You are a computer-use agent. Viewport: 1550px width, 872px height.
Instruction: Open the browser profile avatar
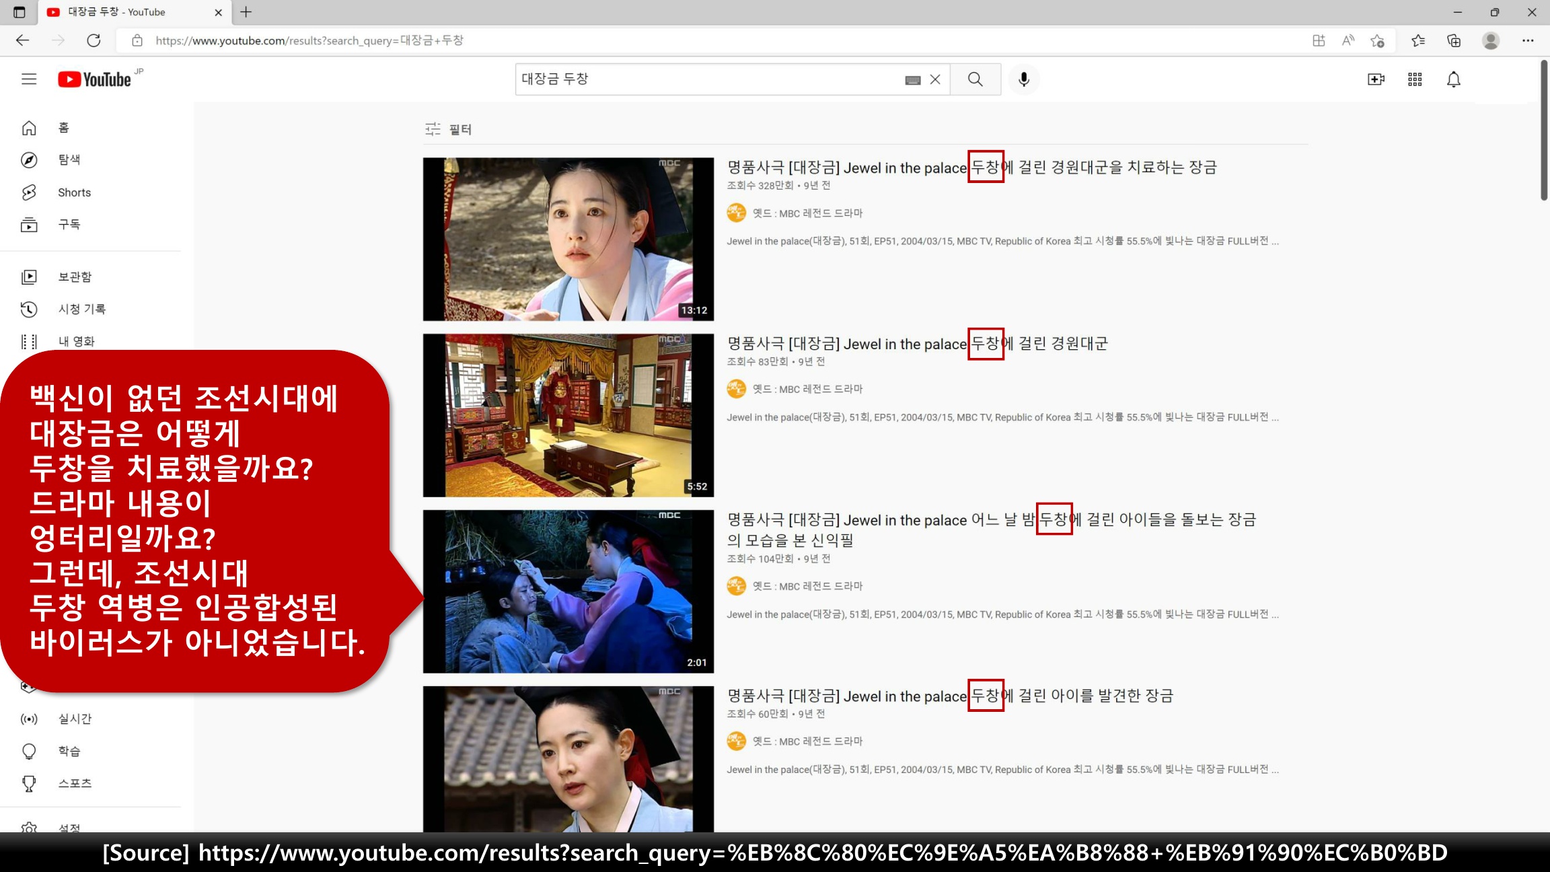1491,40
